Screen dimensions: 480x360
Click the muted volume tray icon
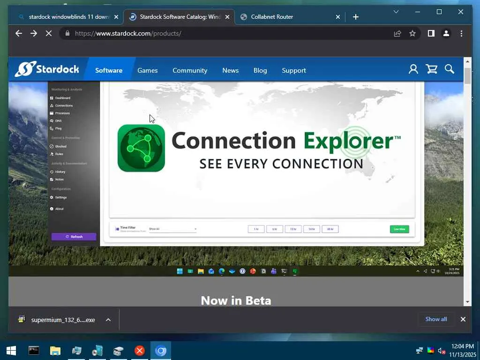tap(442, 351)
